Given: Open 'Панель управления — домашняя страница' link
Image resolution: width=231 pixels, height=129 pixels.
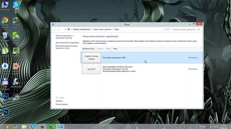Looking at the screenshot, I should click(x=65, y=37).
